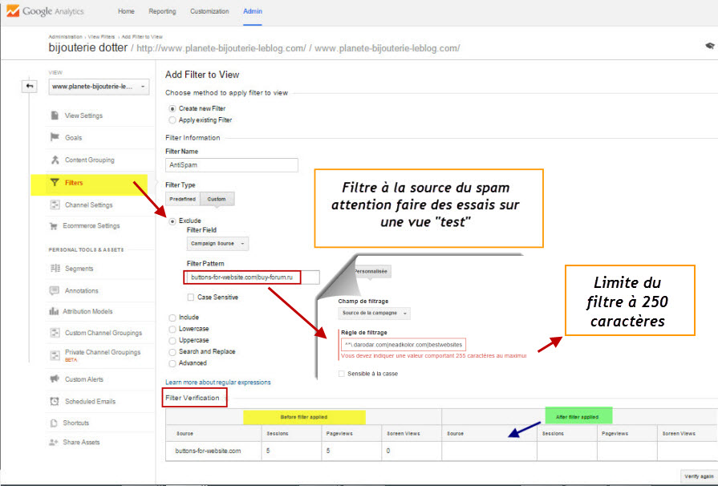718x486 pixels.
Task: Click the Add Filter to View heading
Action: point(202,75)
